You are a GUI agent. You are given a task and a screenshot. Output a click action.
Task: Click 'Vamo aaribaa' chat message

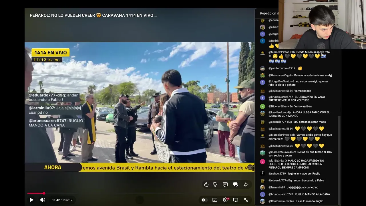(303, 106)
